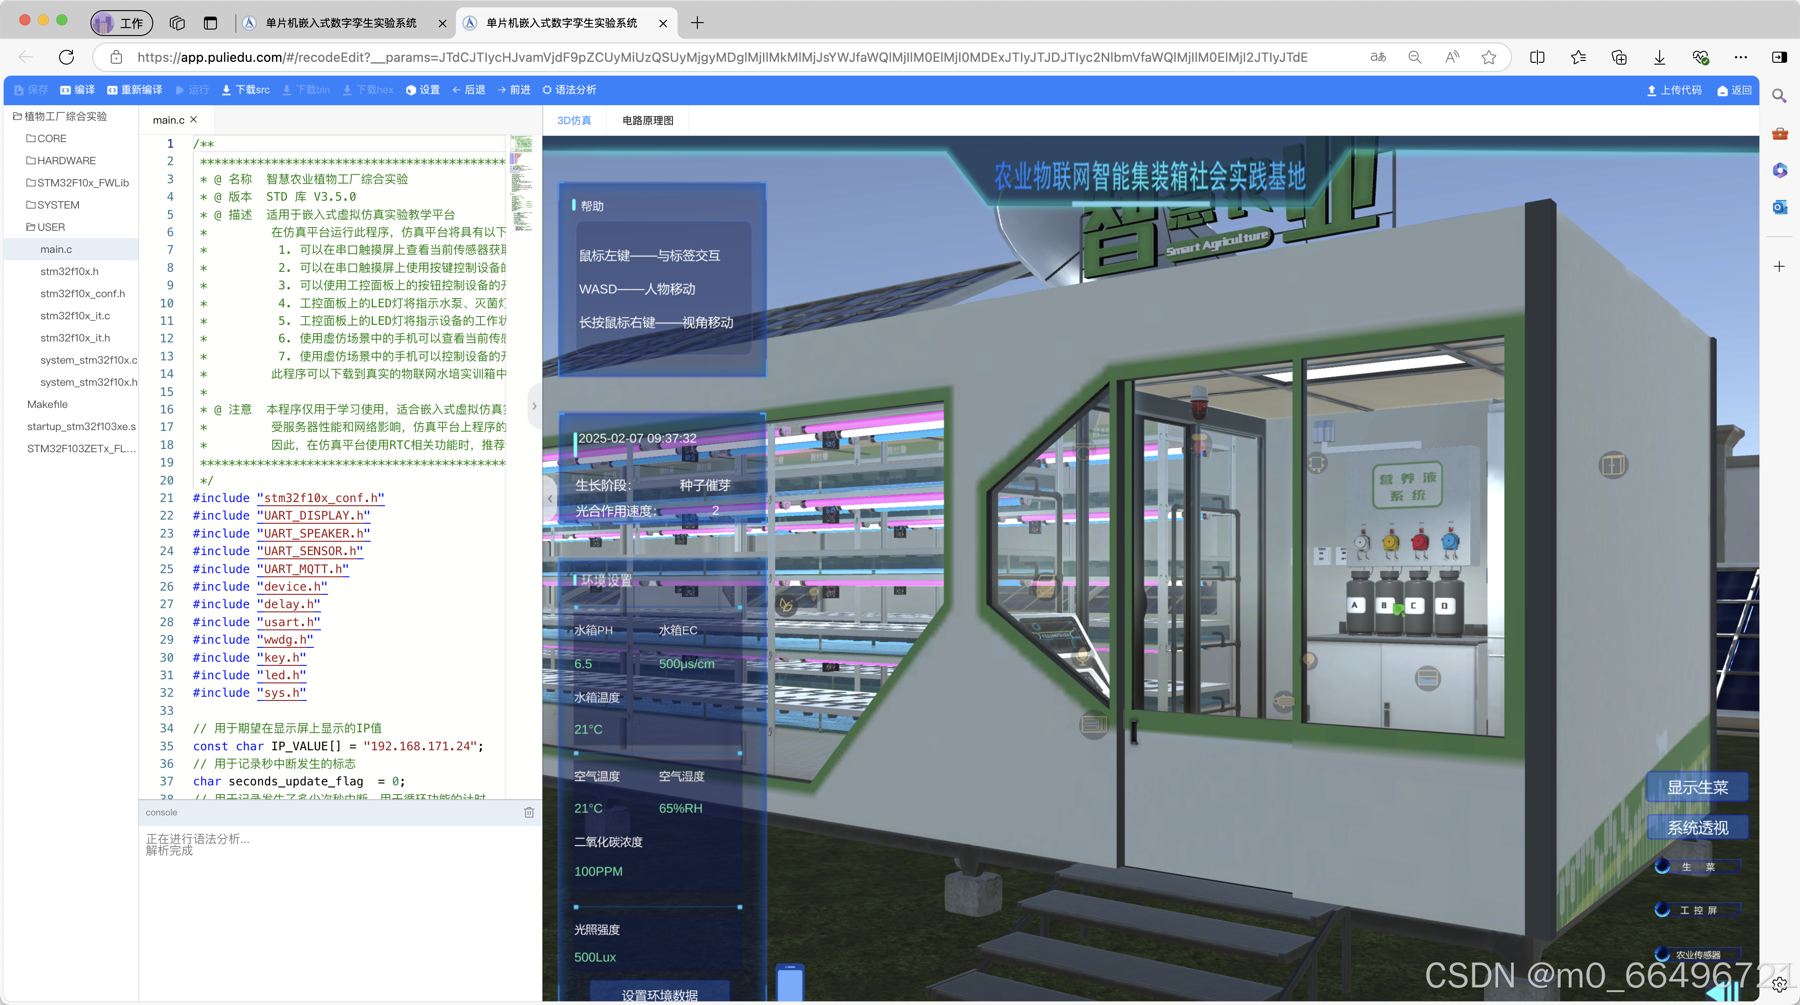The image size is (1800, 1005).
Task: Toggle the 工控屏 radio indicator
Action: tap(1662, 910)
